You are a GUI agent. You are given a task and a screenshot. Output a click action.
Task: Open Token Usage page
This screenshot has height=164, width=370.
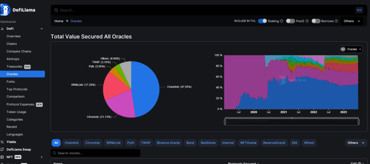point(16,112)
